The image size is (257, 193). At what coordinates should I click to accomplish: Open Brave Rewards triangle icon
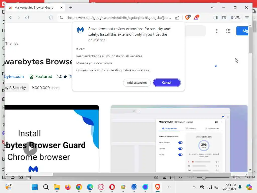pos(196,17)
